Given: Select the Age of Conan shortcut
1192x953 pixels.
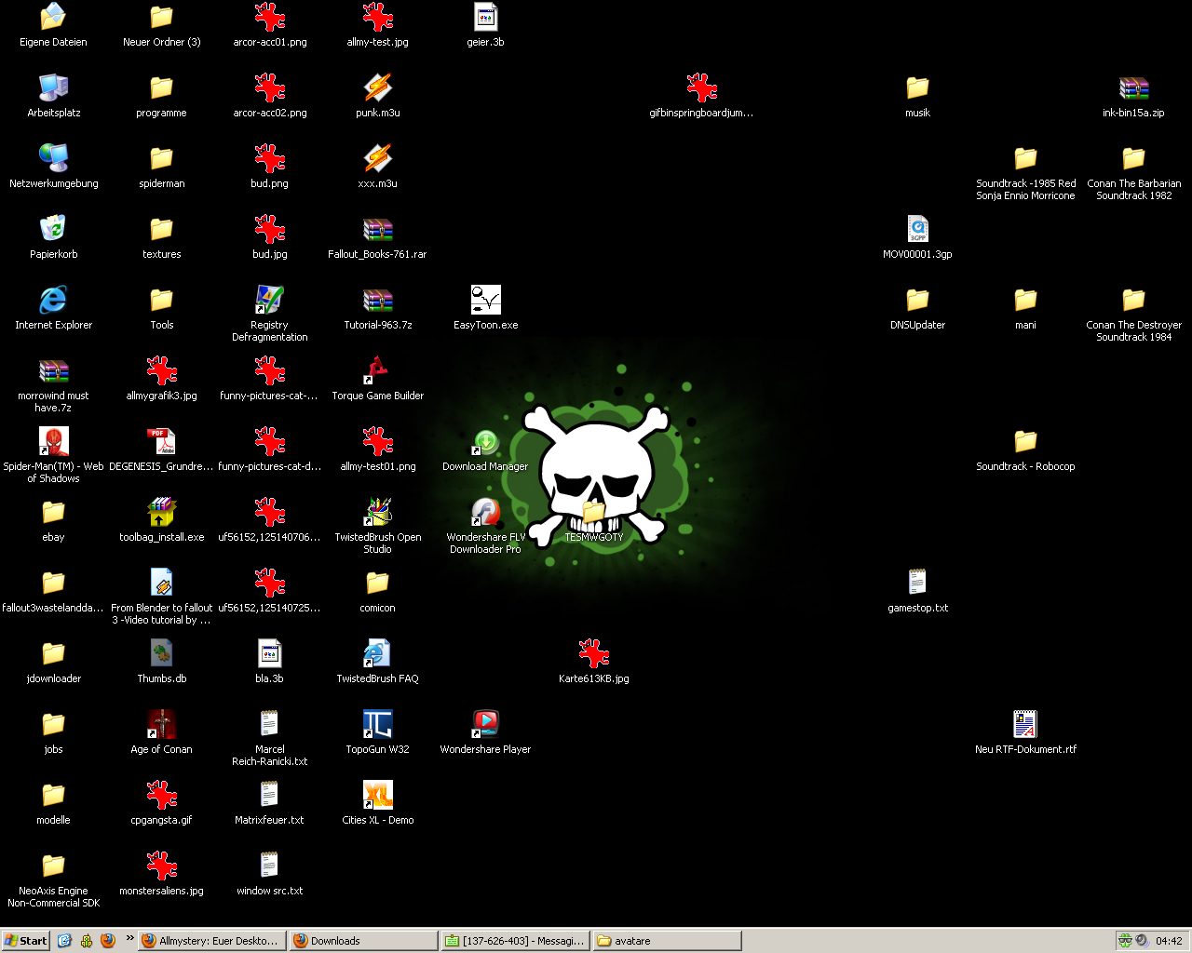Looking at the screenshot, I should click(x=161, y=724).
